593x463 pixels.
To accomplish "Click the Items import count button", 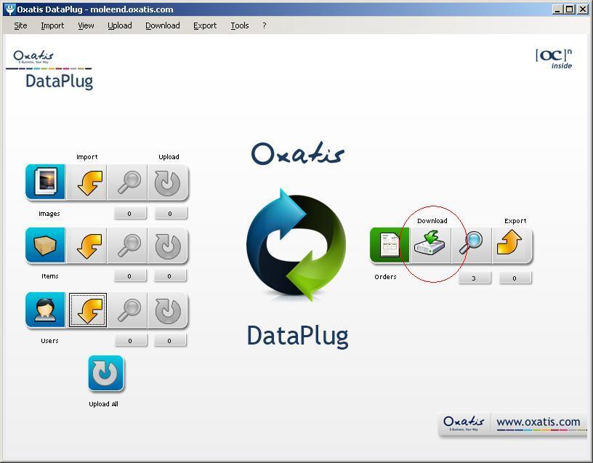I will (129, 276).
